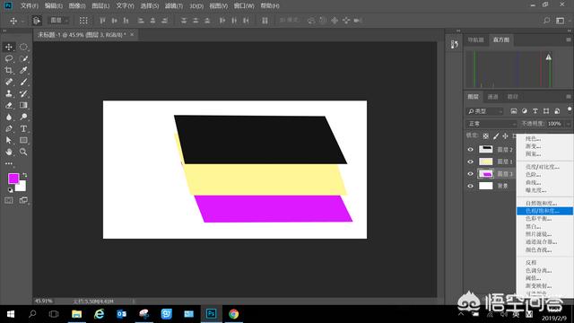Open the Edit Toolbar three-dots button
Image resolution: width=574 pixels, height=323 pixels.
9,163
